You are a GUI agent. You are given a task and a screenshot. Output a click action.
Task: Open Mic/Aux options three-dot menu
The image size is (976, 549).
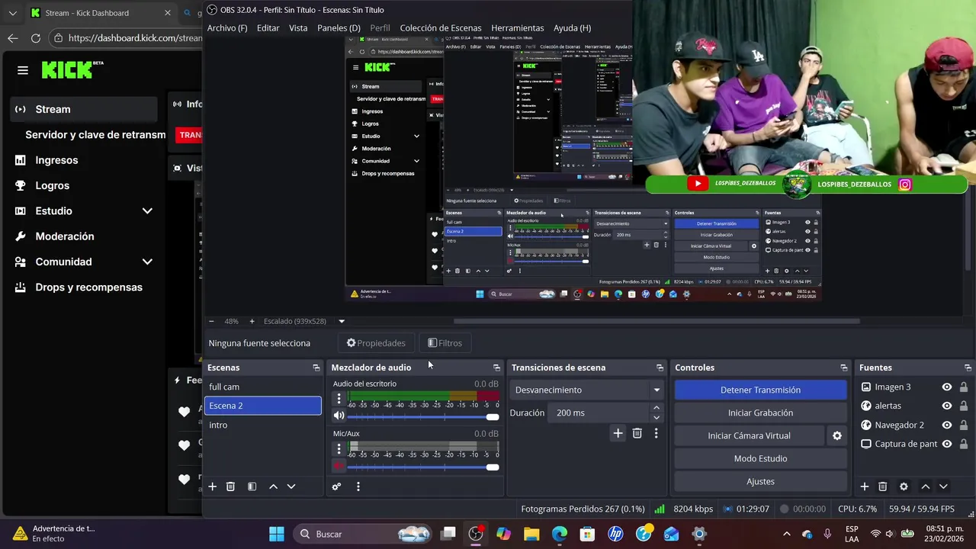click(x=339, y=449)
